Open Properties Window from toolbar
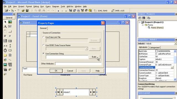This screenshot has width=177, height=99. pos(74,11)
